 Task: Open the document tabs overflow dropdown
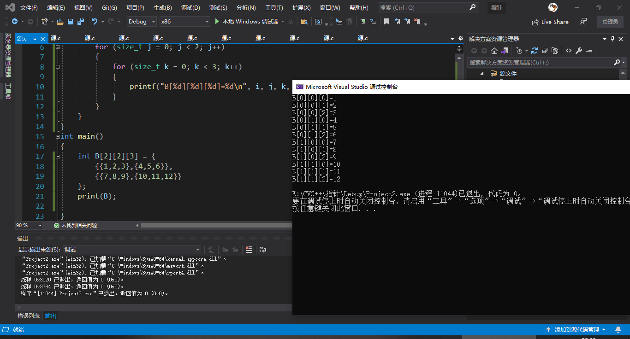click(452, 39)
